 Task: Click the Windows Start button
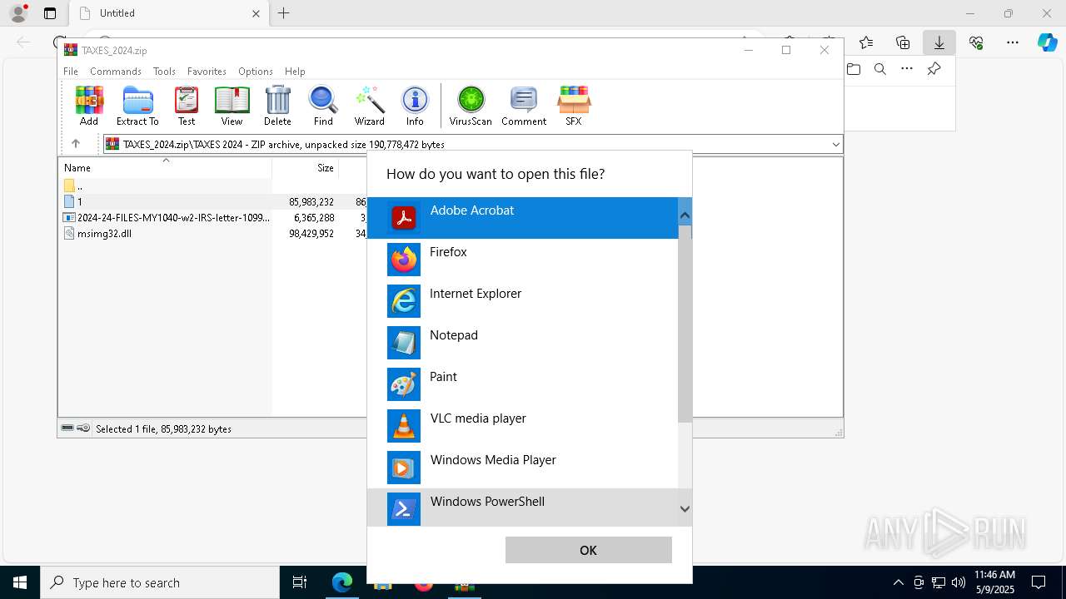click(x=20, y=582)
